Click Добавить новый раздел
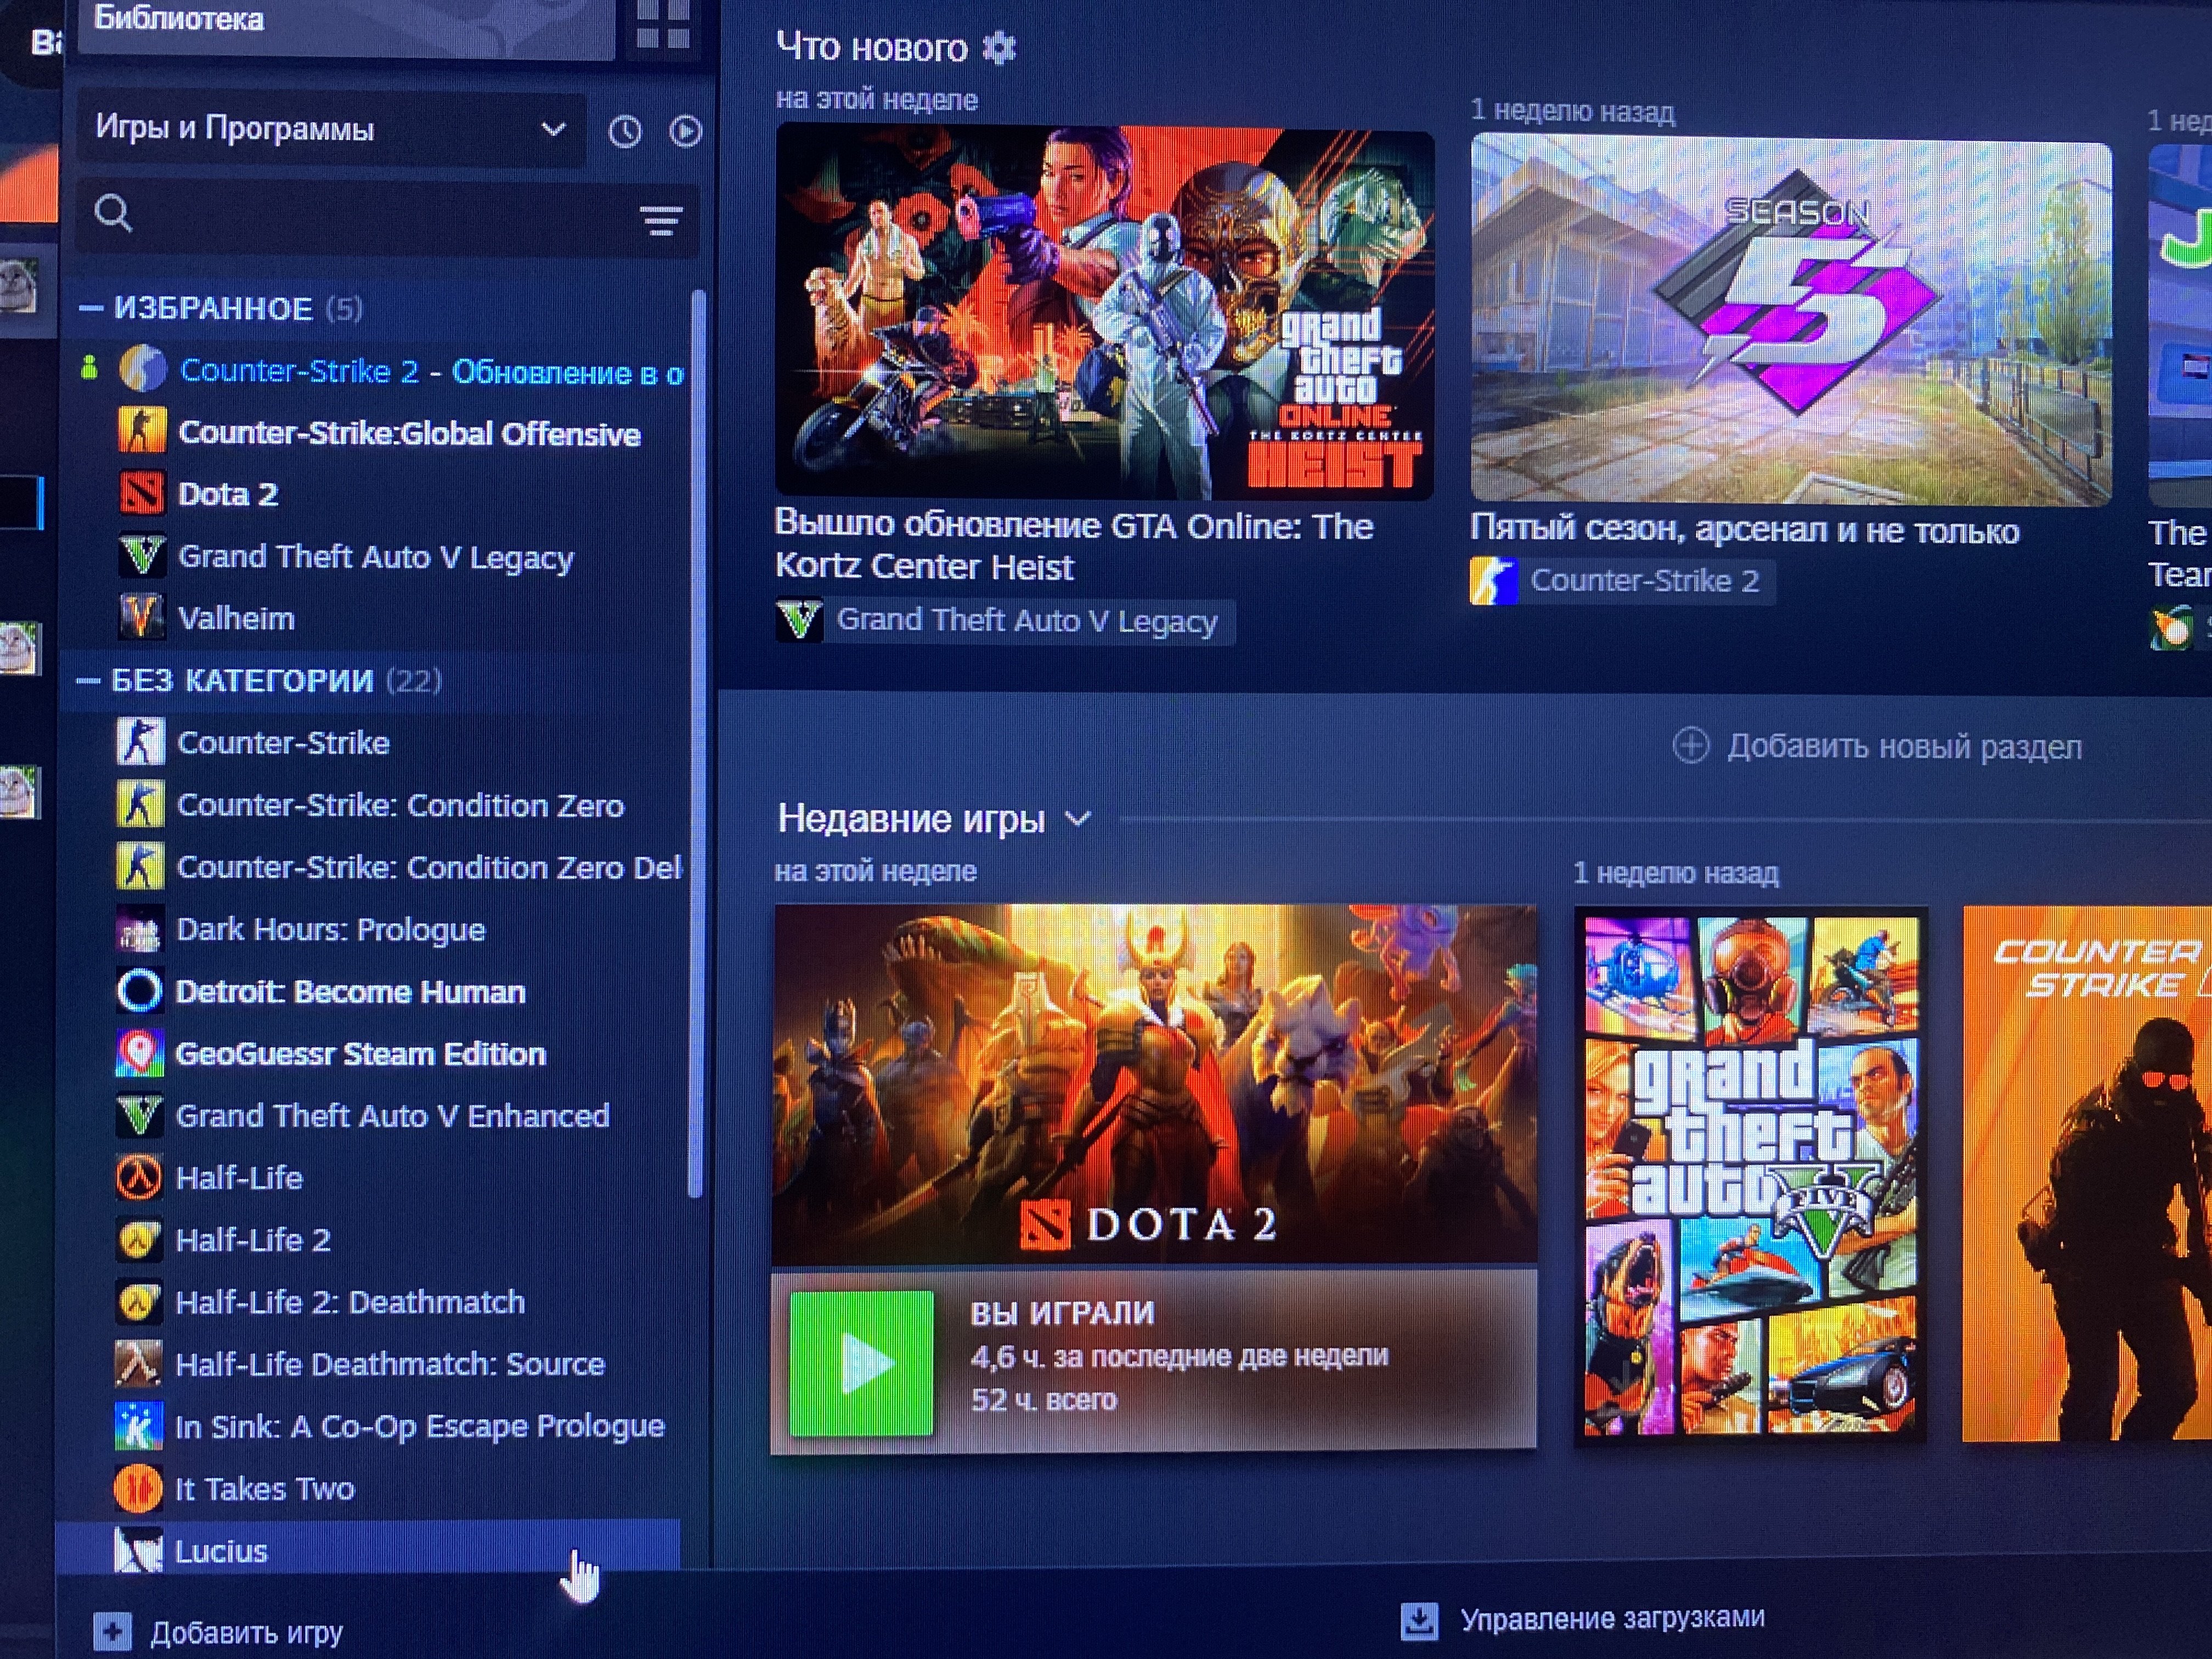Viewport: 2212px width, 1659px height. [x=1878, y=746]
